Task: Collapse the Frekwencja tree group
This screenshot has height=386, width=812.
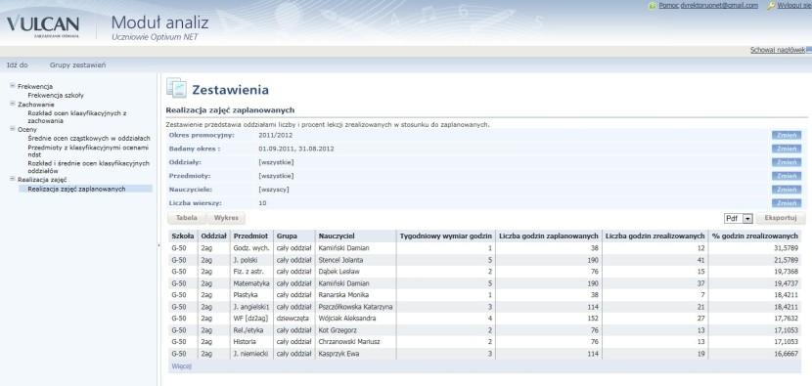Action: pyautogui.click(x=13, y=86)
